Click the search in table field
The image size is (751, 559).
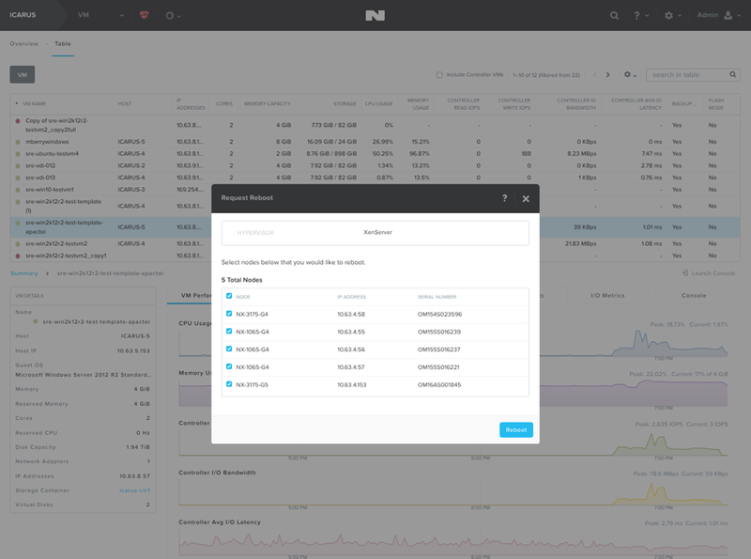tap(689, 75)
